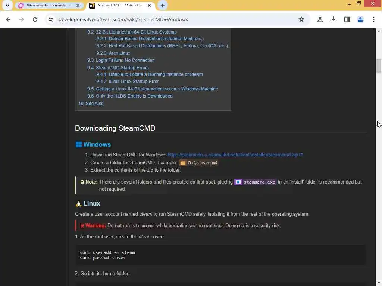382x286 pixels.
Task: Select the SteamCMD Valve wiki tab
Action: pyautogui.click(x=120, y=5)
